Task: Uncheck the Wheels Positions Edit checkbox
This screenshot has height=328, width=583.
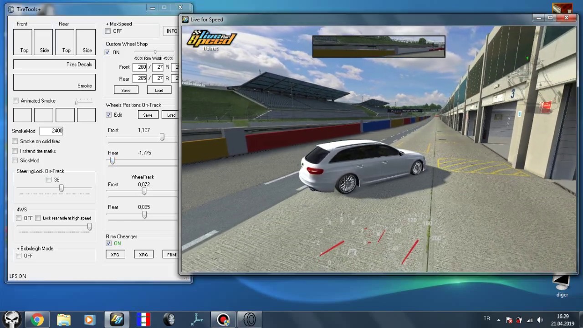Action: [x=108, y=115]
